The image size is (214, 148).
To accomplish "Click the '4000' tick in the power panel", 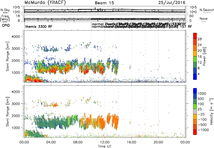I will click(16, 37).
